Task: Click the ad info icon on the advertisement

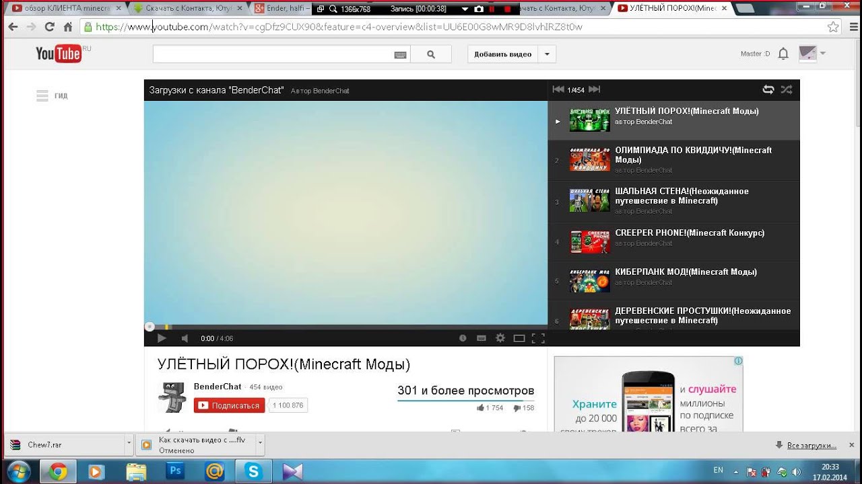Action: (x=738, y=361)
